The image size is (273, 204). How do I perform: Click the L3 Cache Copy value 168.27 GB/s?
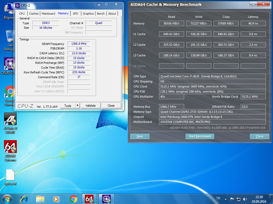(x=226, y=55)
